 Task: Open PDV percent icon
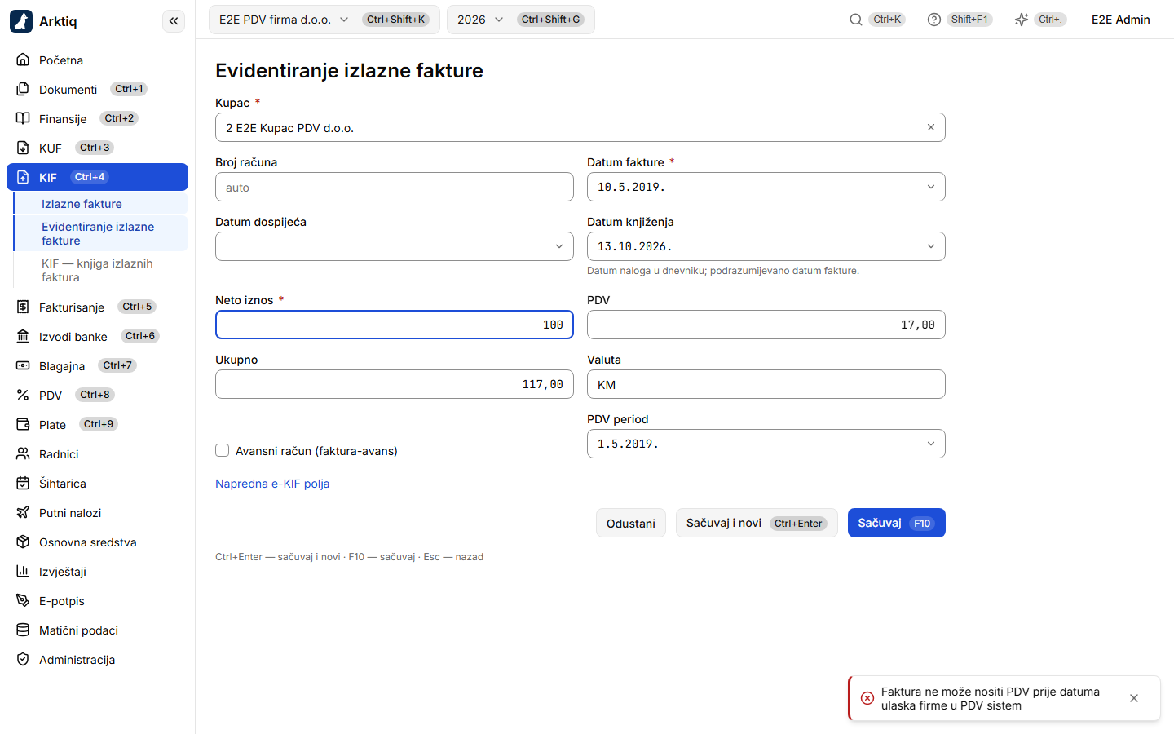[23, 395]
